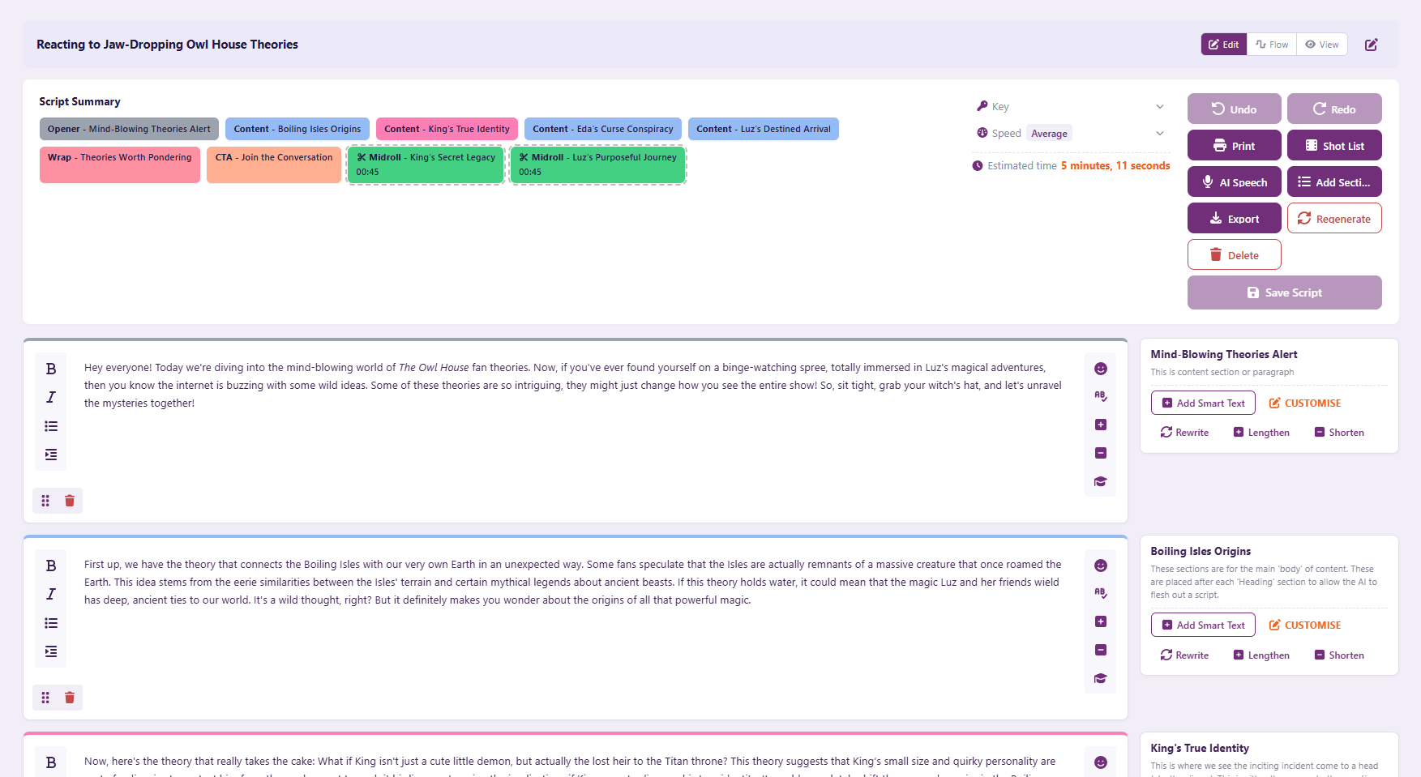Delete the Mind-Blowing Theories section via trash icon
Image resolution: width=1421 pixels, height=777 pixels.
(x=70, y=501)
